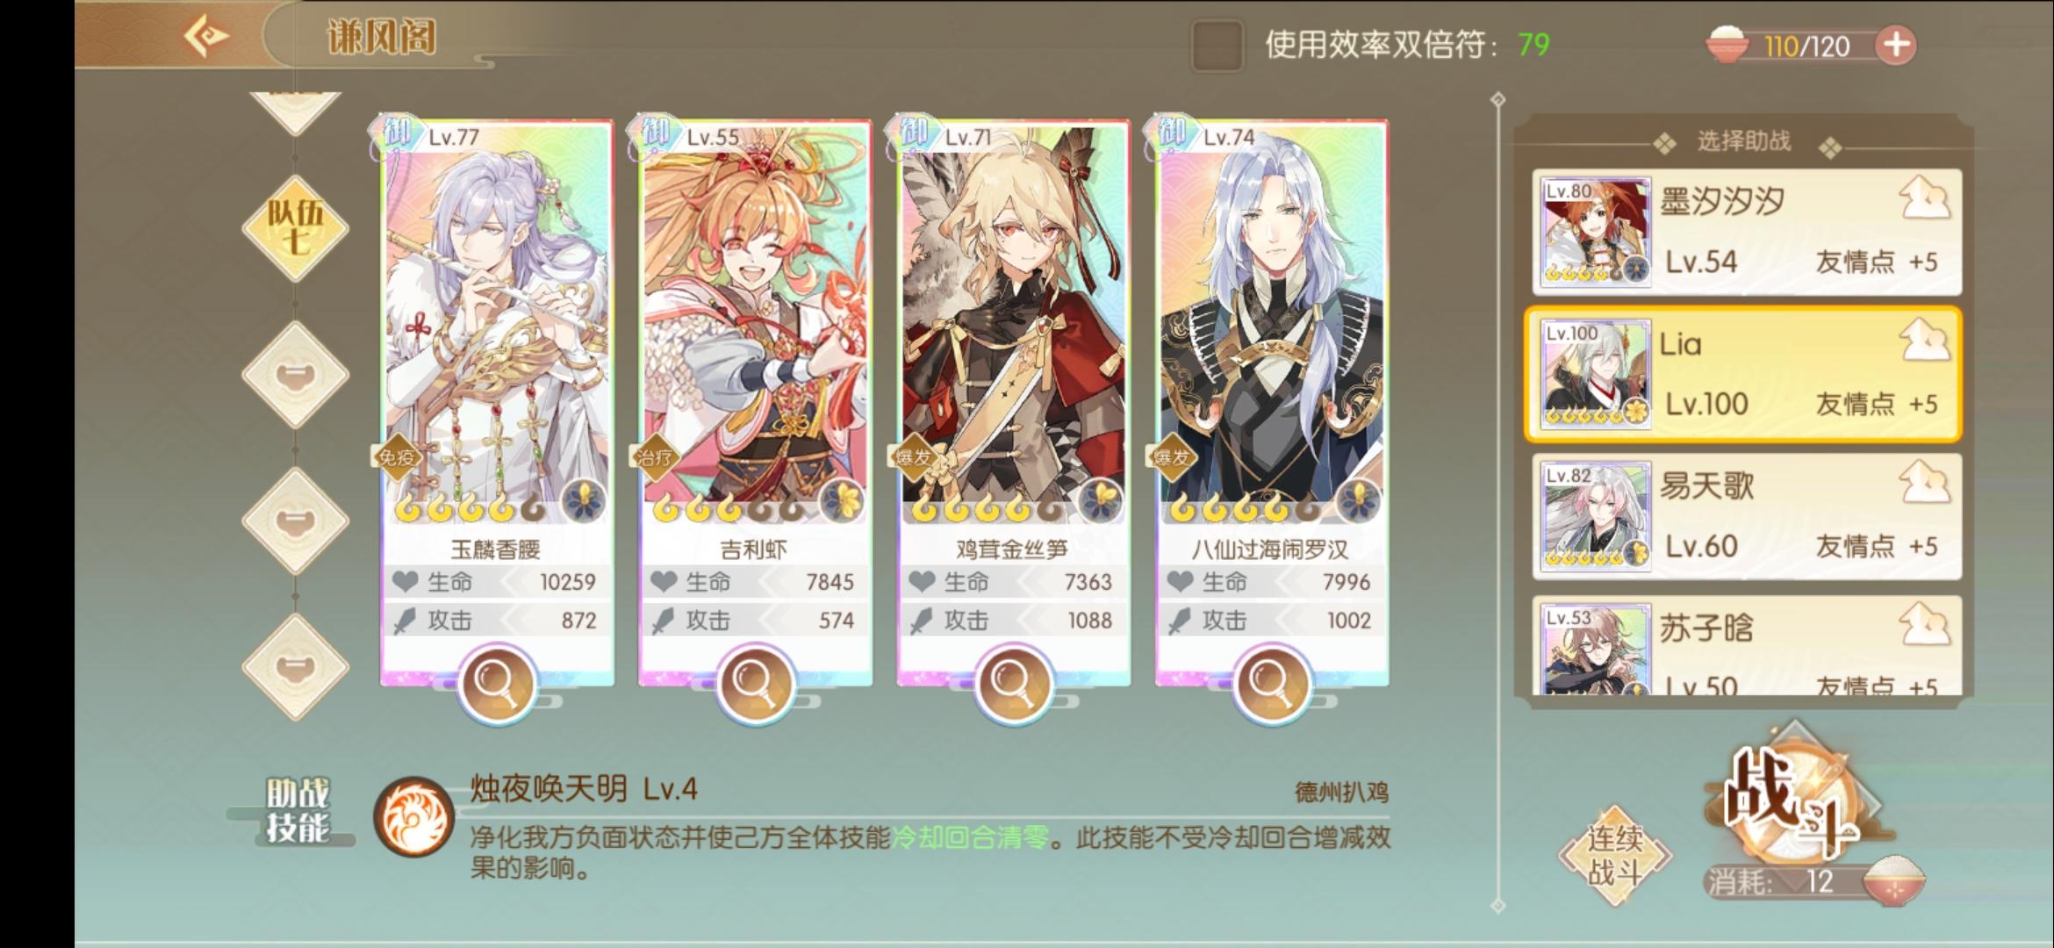Viewport: 2054px width, 948px height.
Task: Inspect 玉麟香腰 with magnifier icon
Action: 497,683
